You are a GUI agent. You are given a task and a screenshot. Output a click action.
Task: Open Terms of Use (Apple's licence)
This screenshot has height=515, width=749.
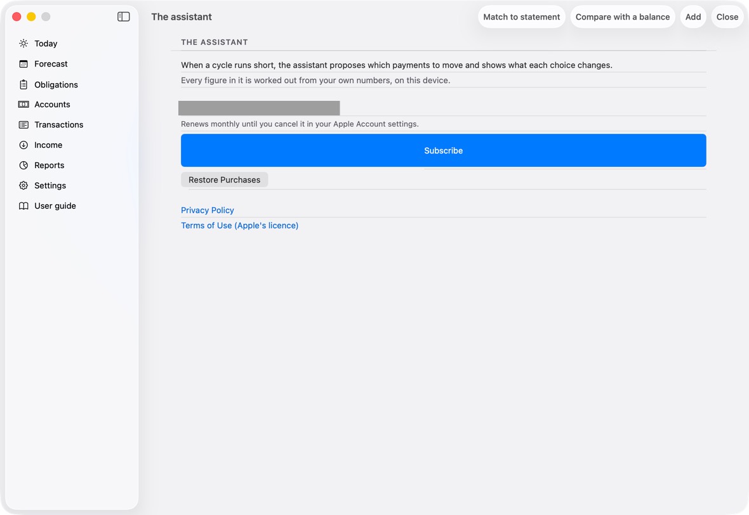[240, 225]
